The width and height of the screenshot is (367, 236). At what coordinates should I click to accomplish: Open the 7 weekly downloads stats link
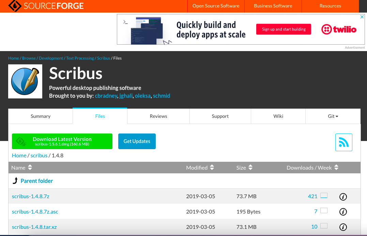point(316,211)
